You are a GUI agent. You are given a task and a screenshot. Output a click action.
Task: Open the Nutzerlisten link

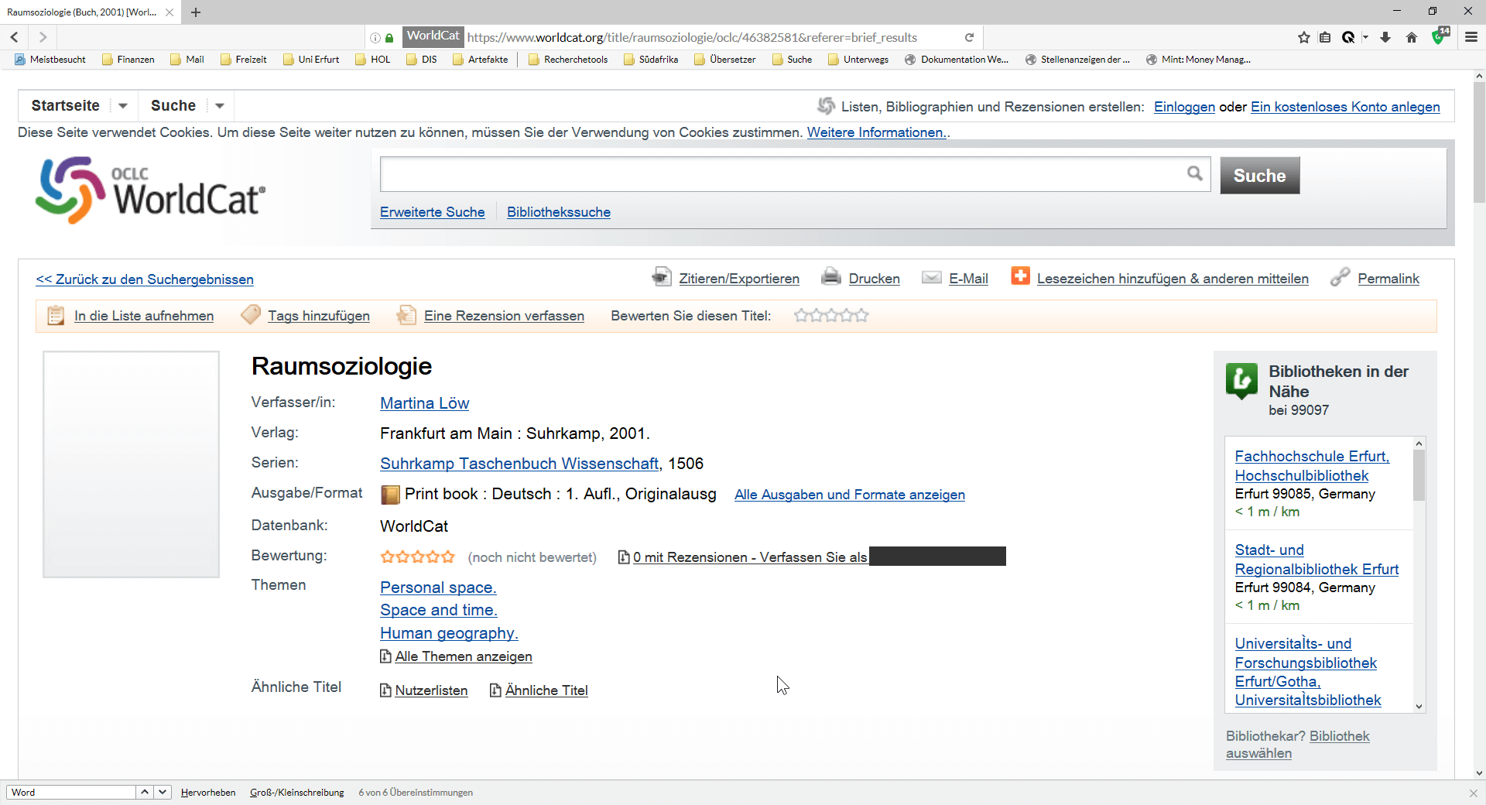pyautogui.click(x=431, y=690)
